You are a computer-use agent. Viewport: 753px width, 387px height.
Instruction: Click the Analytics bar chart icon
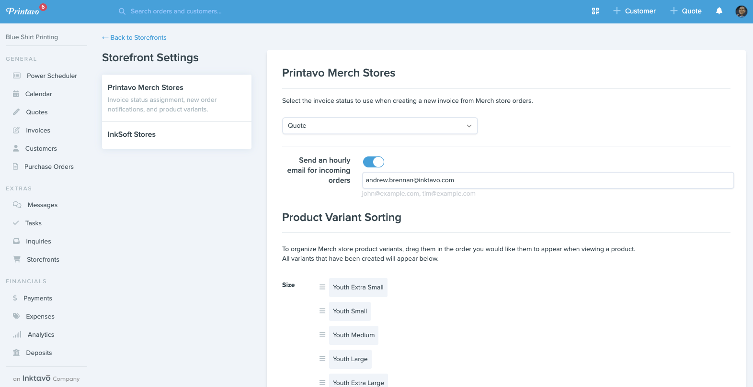(17, 334)
